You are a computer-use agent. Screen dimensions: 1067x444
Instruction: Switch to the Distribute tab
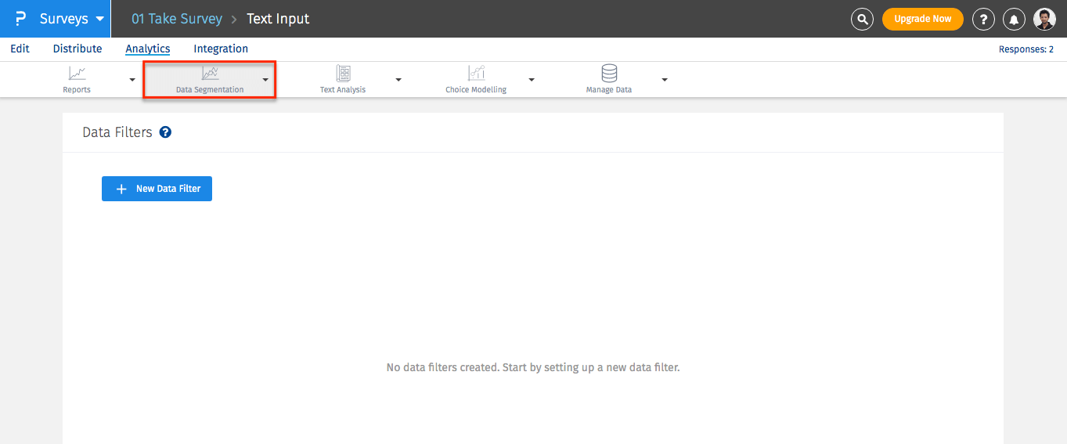tap(78, 49)
